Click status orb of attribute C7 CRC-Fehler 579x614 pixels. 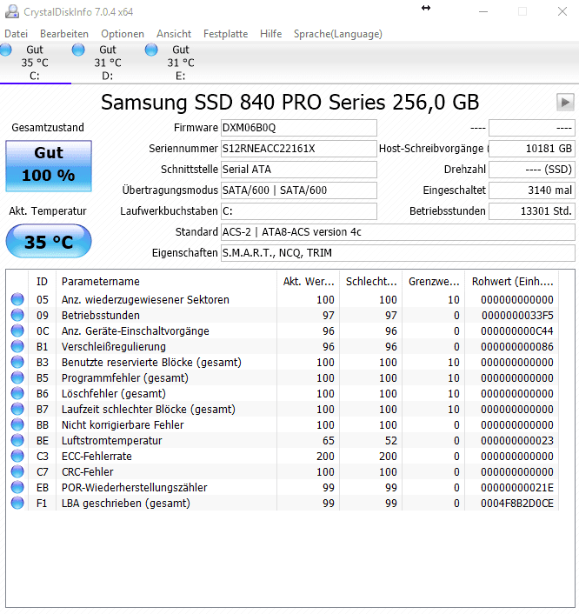tap(17, 472)
